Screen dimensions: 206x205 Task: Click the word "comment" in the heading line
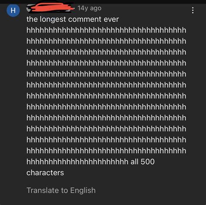coord(85,20)
